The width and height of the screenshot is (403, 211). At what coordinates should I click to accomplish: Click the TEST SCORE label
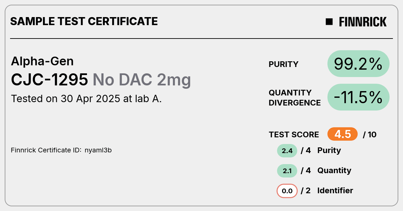click(294, 135)
